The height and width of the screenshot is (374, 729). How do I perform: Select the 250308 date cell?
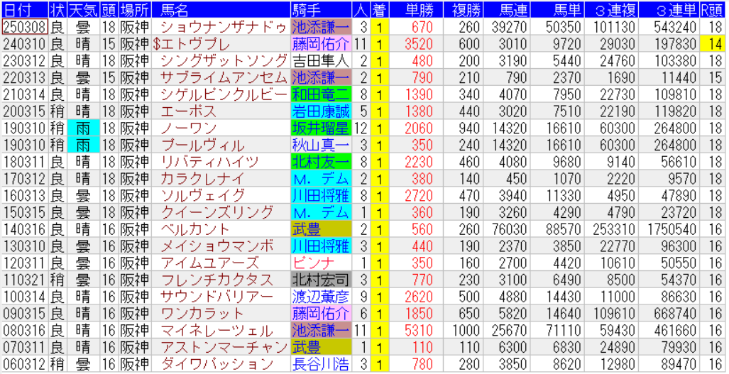pyautogui.click(x=25, y=27)
